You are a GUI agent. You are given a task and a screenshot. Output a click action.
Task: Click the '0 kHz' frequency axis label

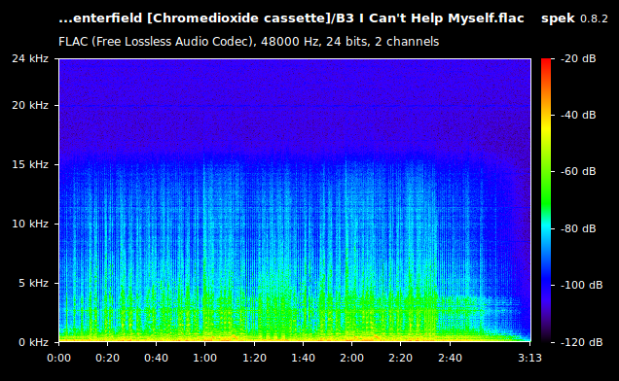coord(33,342)
